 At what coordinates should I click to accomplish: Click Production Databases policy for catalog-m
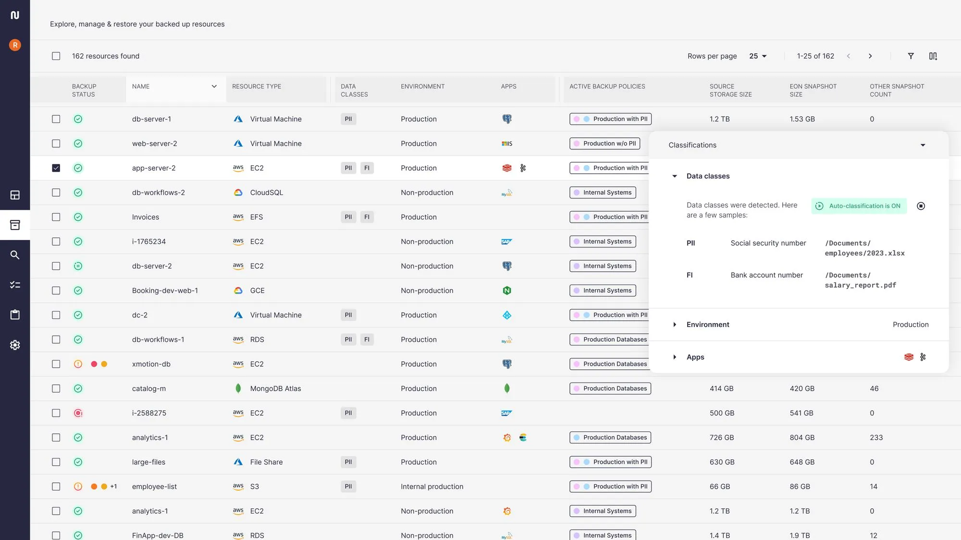(610, 388)
